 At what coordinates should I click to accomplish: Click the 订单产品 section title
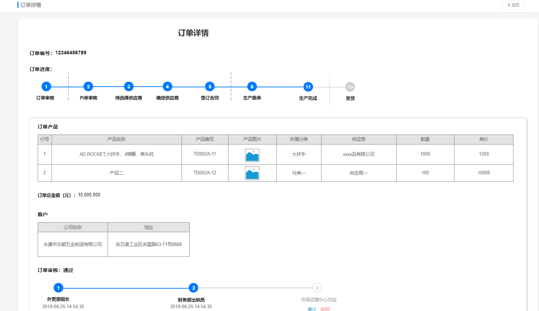coord(48,127)
